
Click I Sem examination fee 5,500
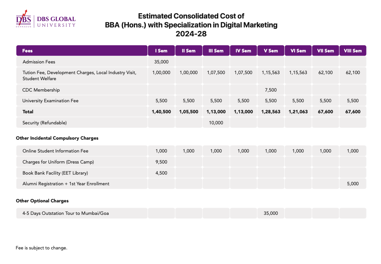click(161, 100)
